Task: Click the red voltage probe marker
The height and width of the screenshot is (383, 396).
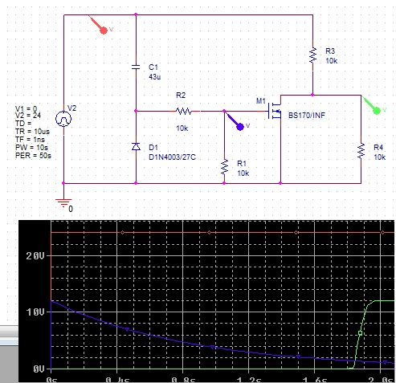Action: tap(104, 31)
